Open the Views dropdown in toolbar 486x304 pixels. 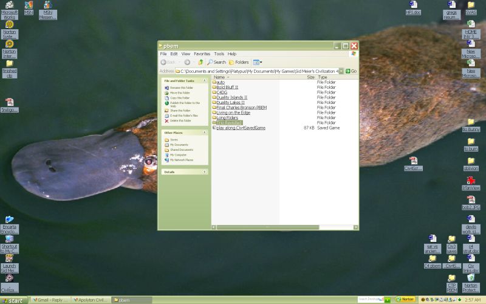tap(257, 62)
